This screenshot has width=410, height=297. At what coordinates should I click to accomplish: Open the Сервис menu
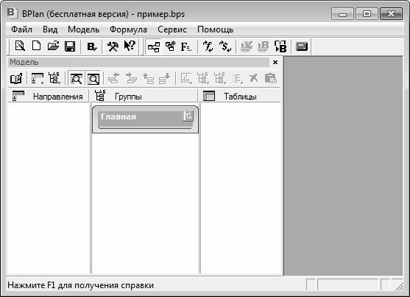[172, 29]
